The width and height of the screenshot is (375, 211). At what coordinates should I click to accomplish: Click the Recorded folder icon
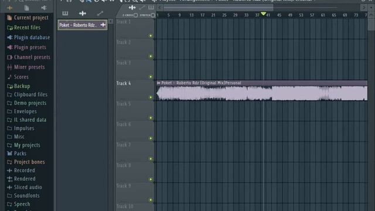(x=9, y=171)
